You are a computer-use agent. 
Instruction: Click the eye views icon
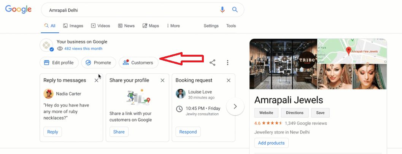point(60,49)
